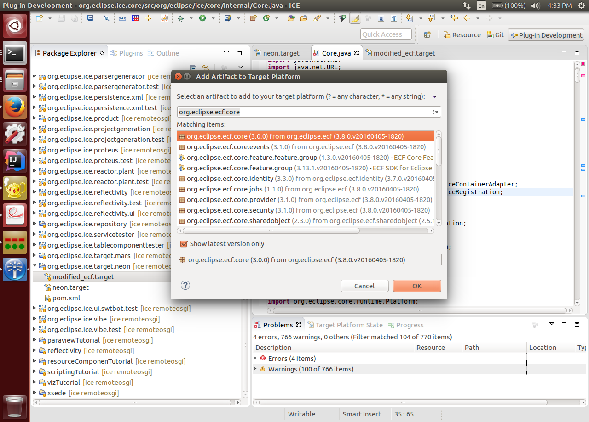Click the Collapse All icon in Package Explorer
Viewport: 589px width, 422px height.
point(193,68)
